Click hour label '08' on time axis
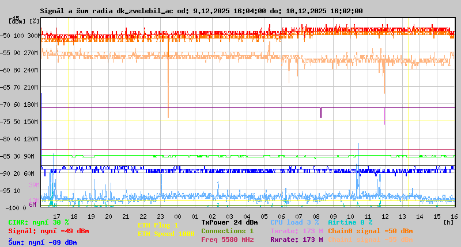The image size is (461, 247). click(x=316, y=217)
